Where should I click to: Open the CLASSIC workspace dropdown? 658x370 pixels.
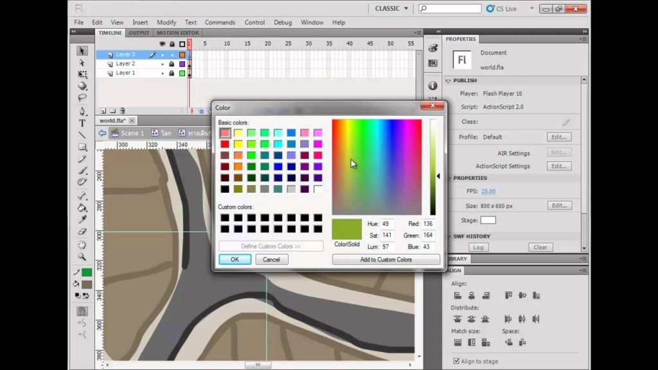(x=391, y=8)
